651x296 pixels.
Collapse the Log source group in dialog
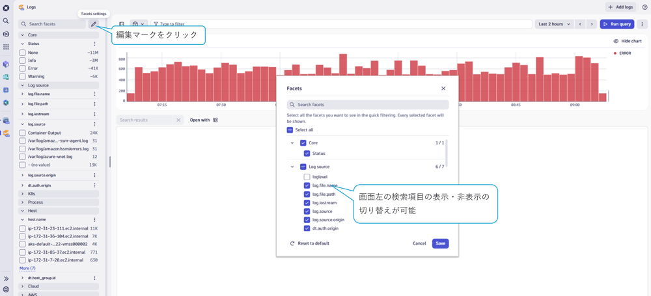pyautogui.click(x=292, y=167)
